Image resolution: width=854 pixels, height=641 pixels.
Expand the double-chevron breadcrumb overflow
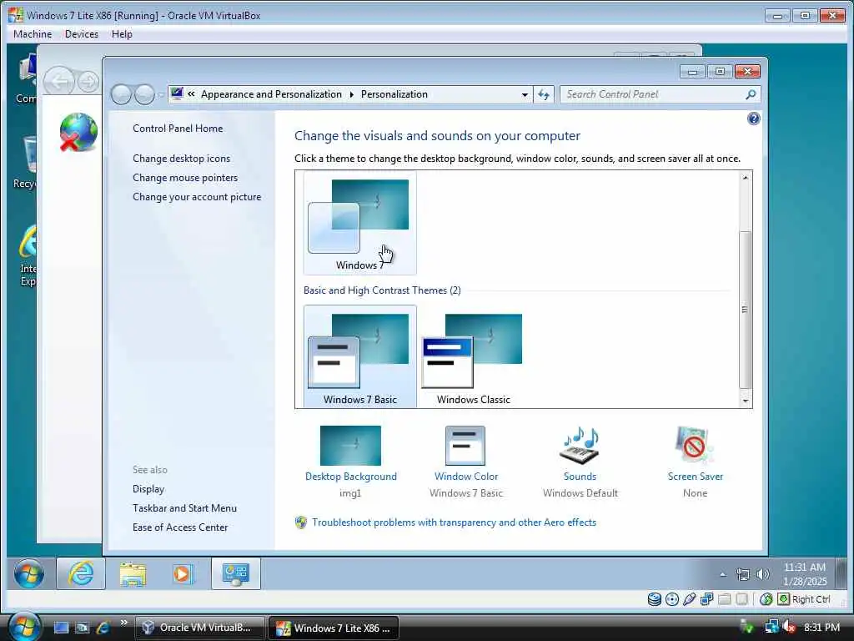coord(191,93)
